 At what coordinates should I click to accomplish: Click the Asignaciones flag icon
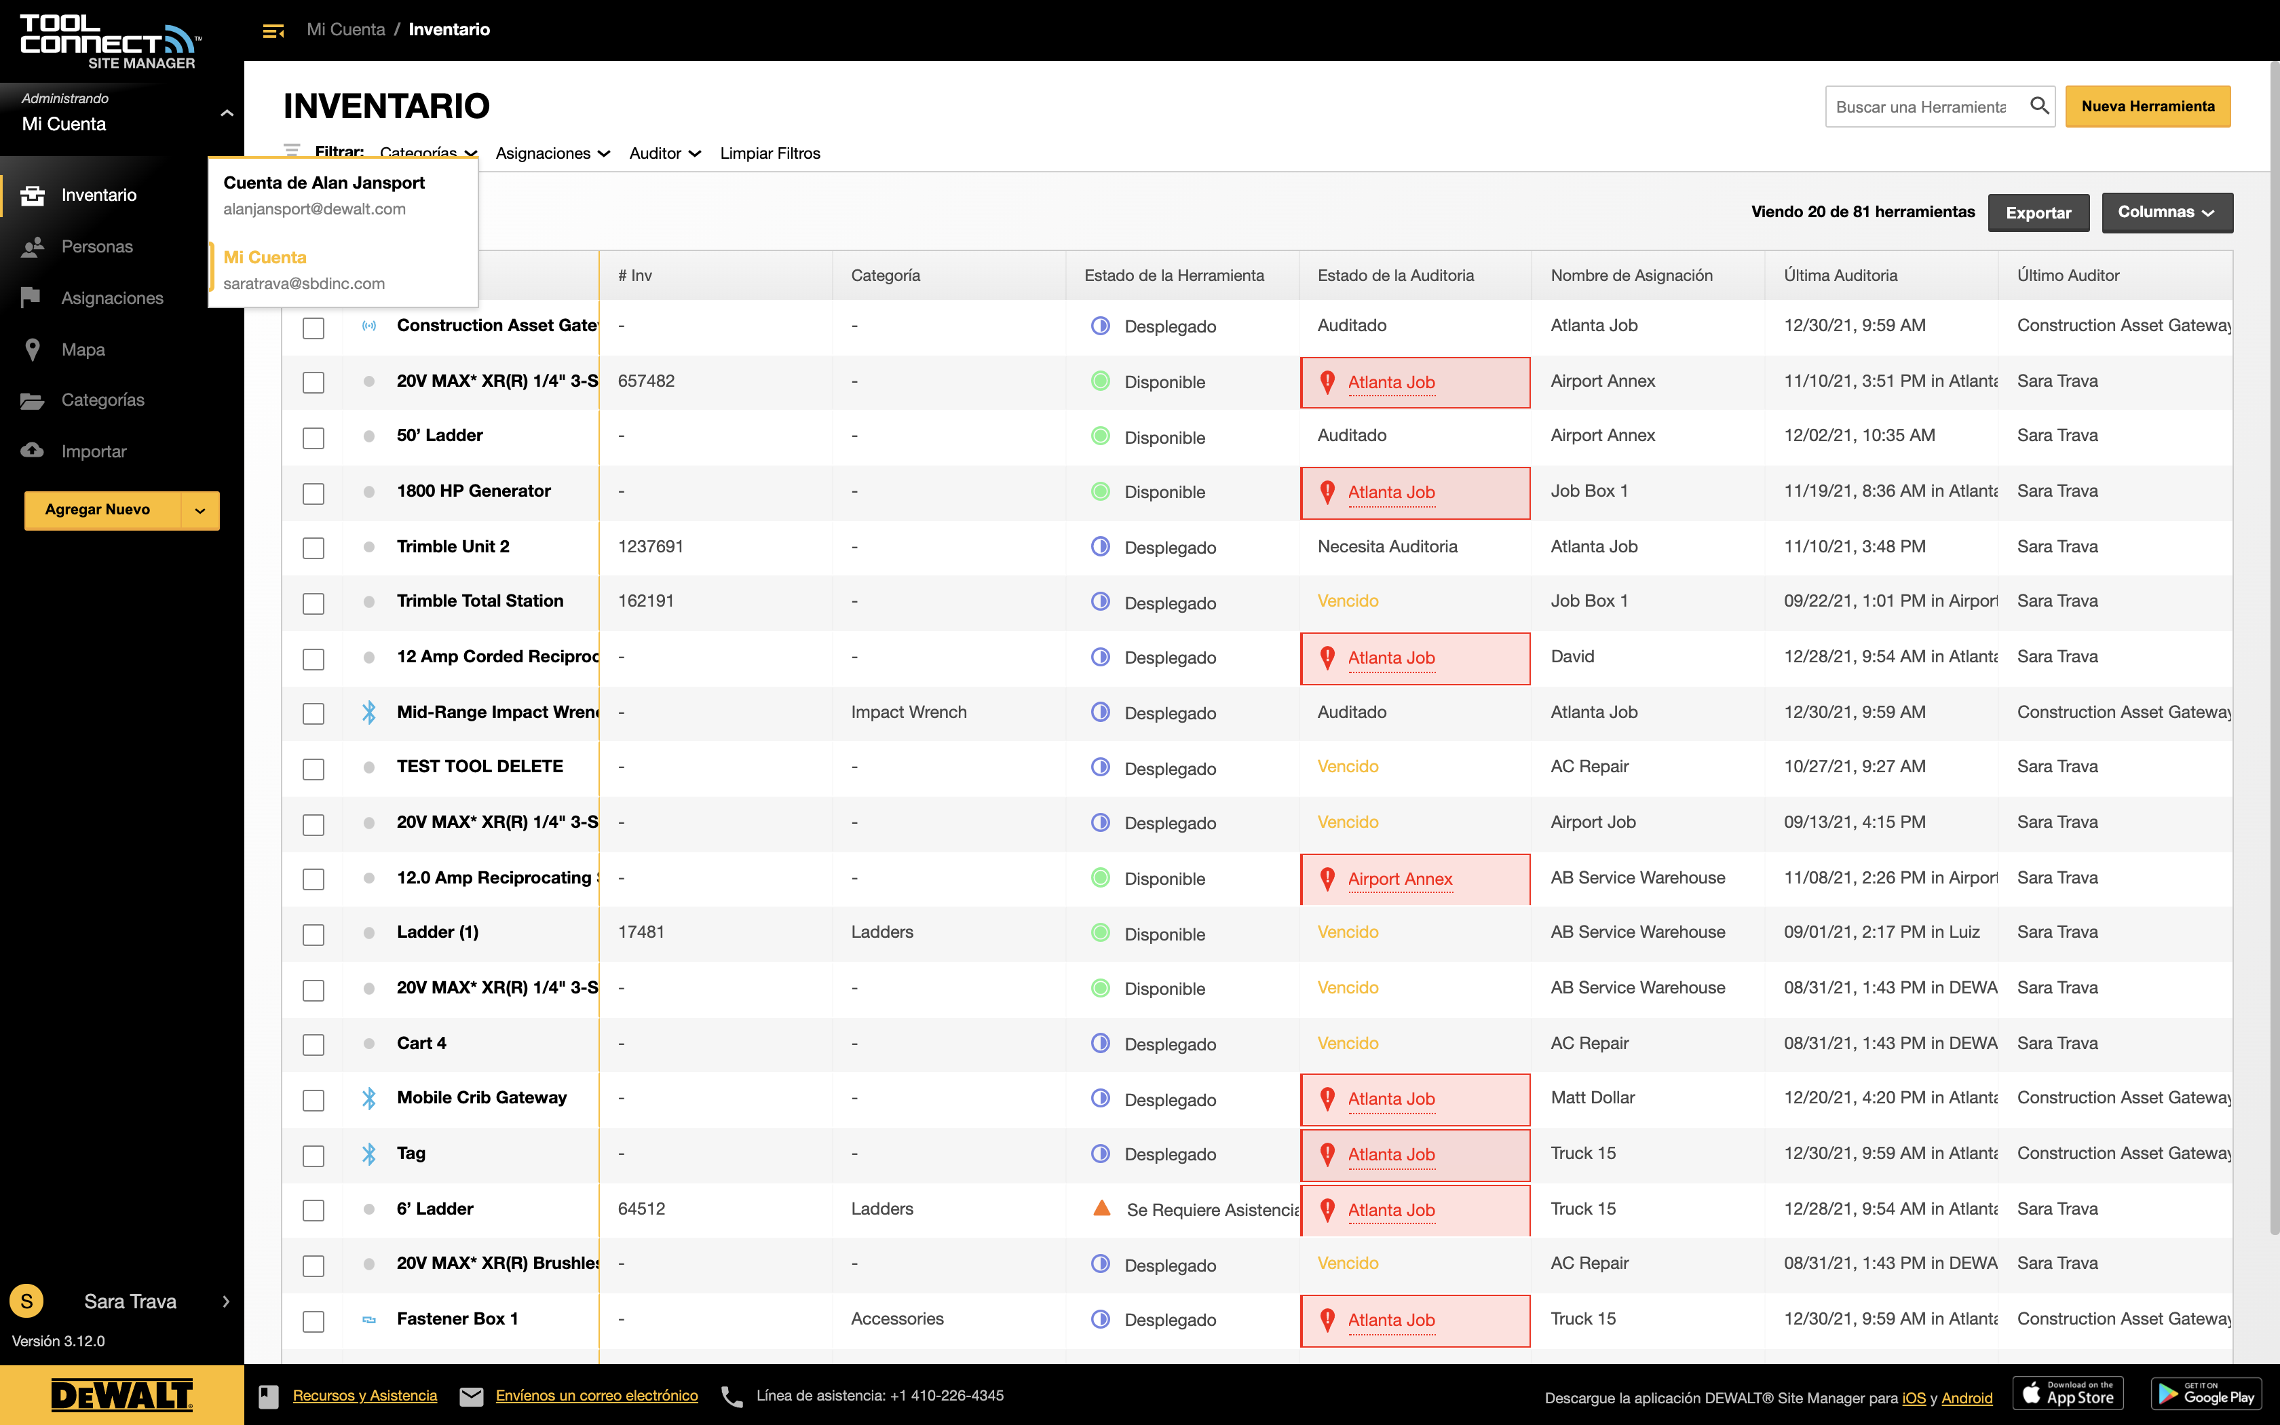coord(31,298)
